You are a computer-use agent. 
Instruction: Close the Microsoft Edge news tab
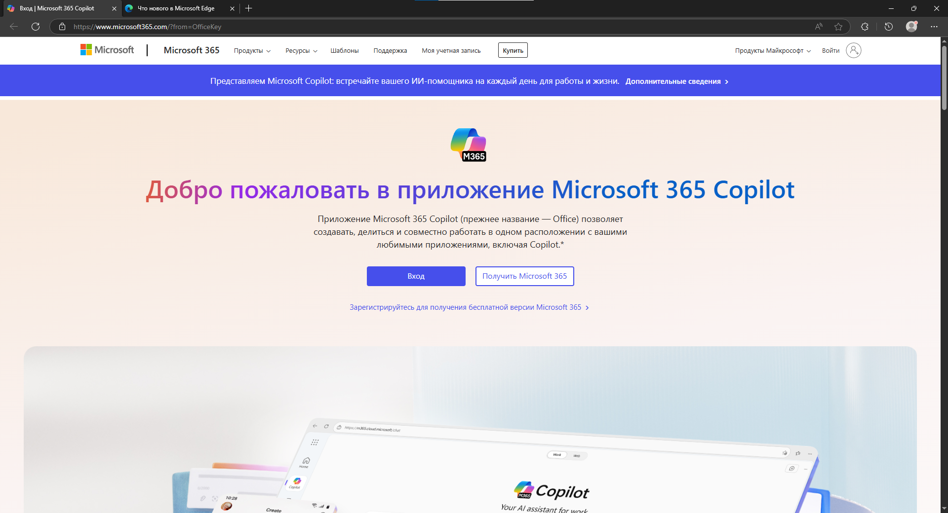point(232,8)
